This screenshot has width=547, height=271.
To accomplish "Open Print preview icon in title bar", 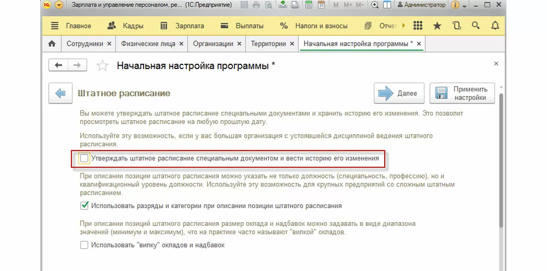I will (268, 5).
